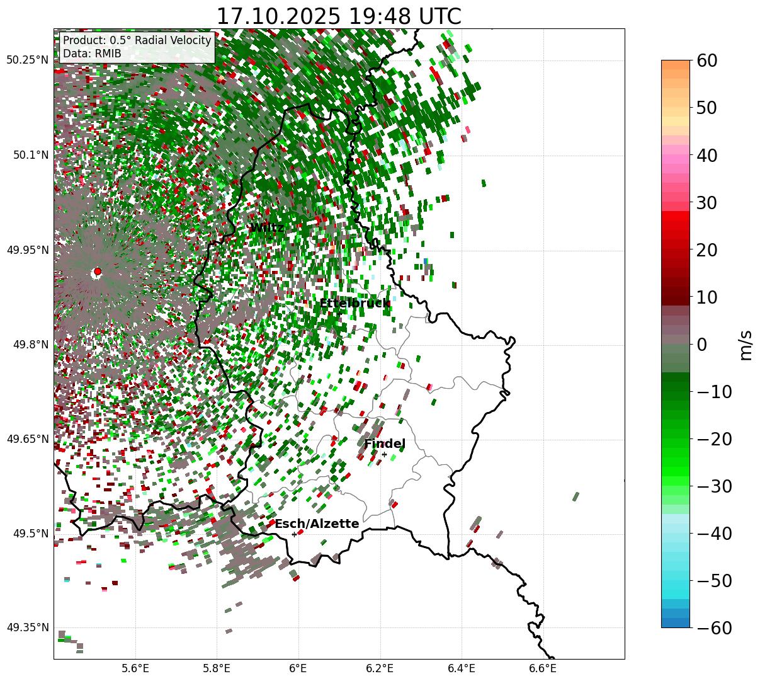Click the 49.65°N latitude tick label
This screenshot has width=760, height=681.
click(27, 439)
